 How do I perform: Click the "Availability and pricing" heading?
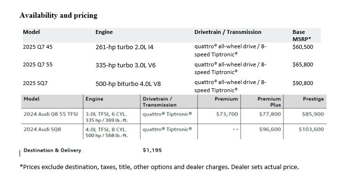58,15
